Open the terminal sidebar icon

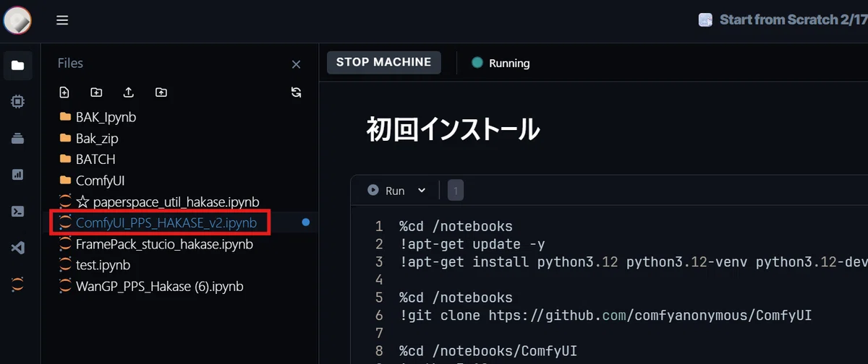click(17, 212)
